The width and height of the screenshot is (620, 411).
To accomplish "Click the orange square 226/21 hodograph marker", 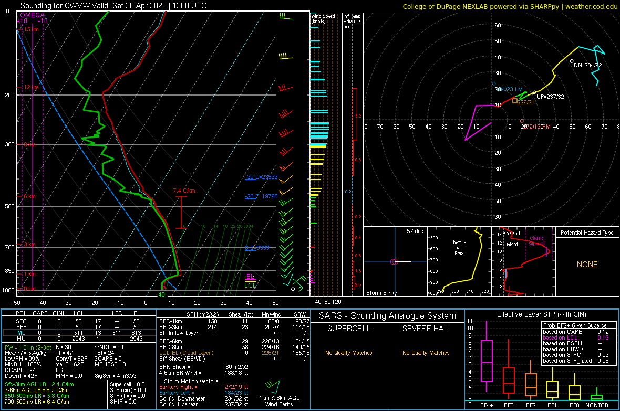I will tap(515, 101).
